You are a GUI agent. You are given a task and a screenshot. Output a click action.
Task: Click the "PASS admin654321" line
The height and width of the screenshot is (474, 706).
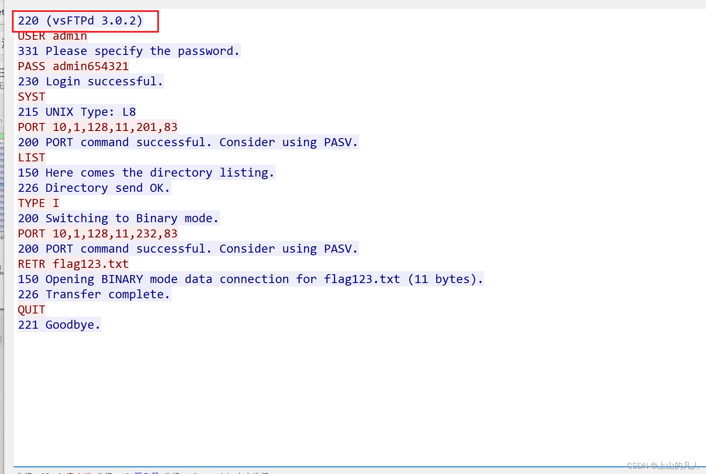click(x=73, y=66)
